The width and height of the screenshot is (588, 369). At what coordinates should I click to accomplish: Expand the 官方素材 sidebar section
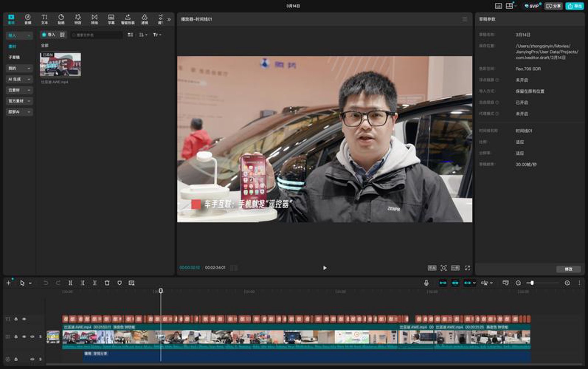click(x=19, y=101)
